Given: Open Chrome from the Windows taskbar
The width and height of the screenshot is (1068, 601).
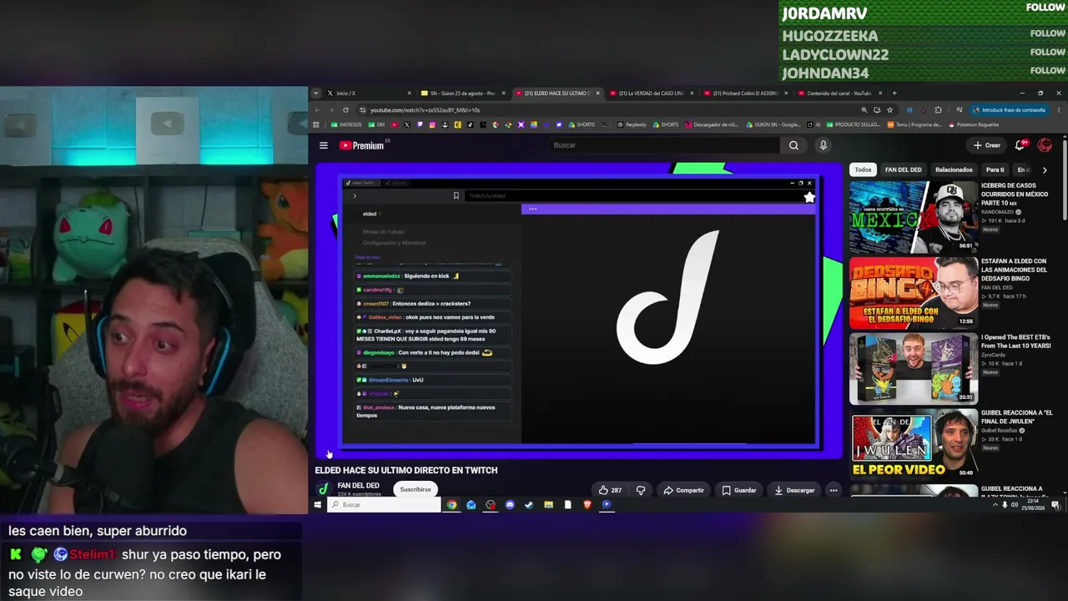Looking at the screenshot, I should [x=451, y=504].
